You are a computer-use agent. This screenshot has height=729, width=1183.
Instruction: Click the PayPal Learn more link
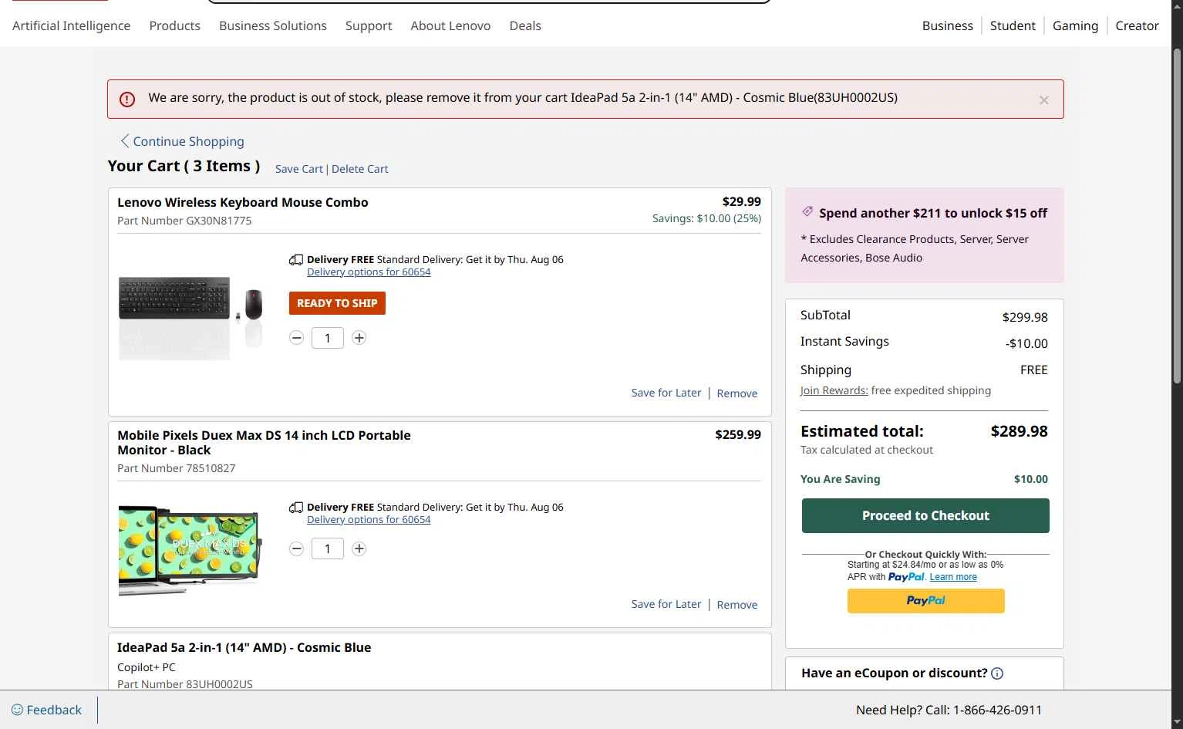tap(953, 577)
